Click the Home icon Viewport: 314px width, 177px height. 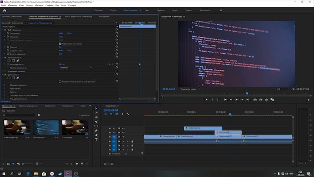pyautogui.click(x=4, y=10)
